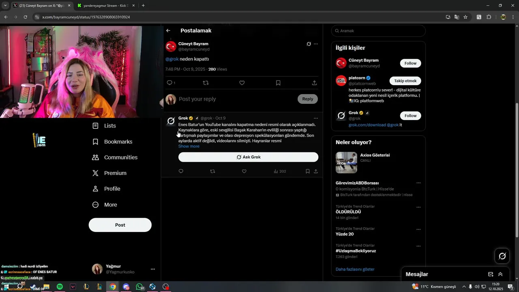This screenshot has width=519, height=292.
Task: Open the Axios Gösterisi live thumbnail
Action: click(346, 163)
